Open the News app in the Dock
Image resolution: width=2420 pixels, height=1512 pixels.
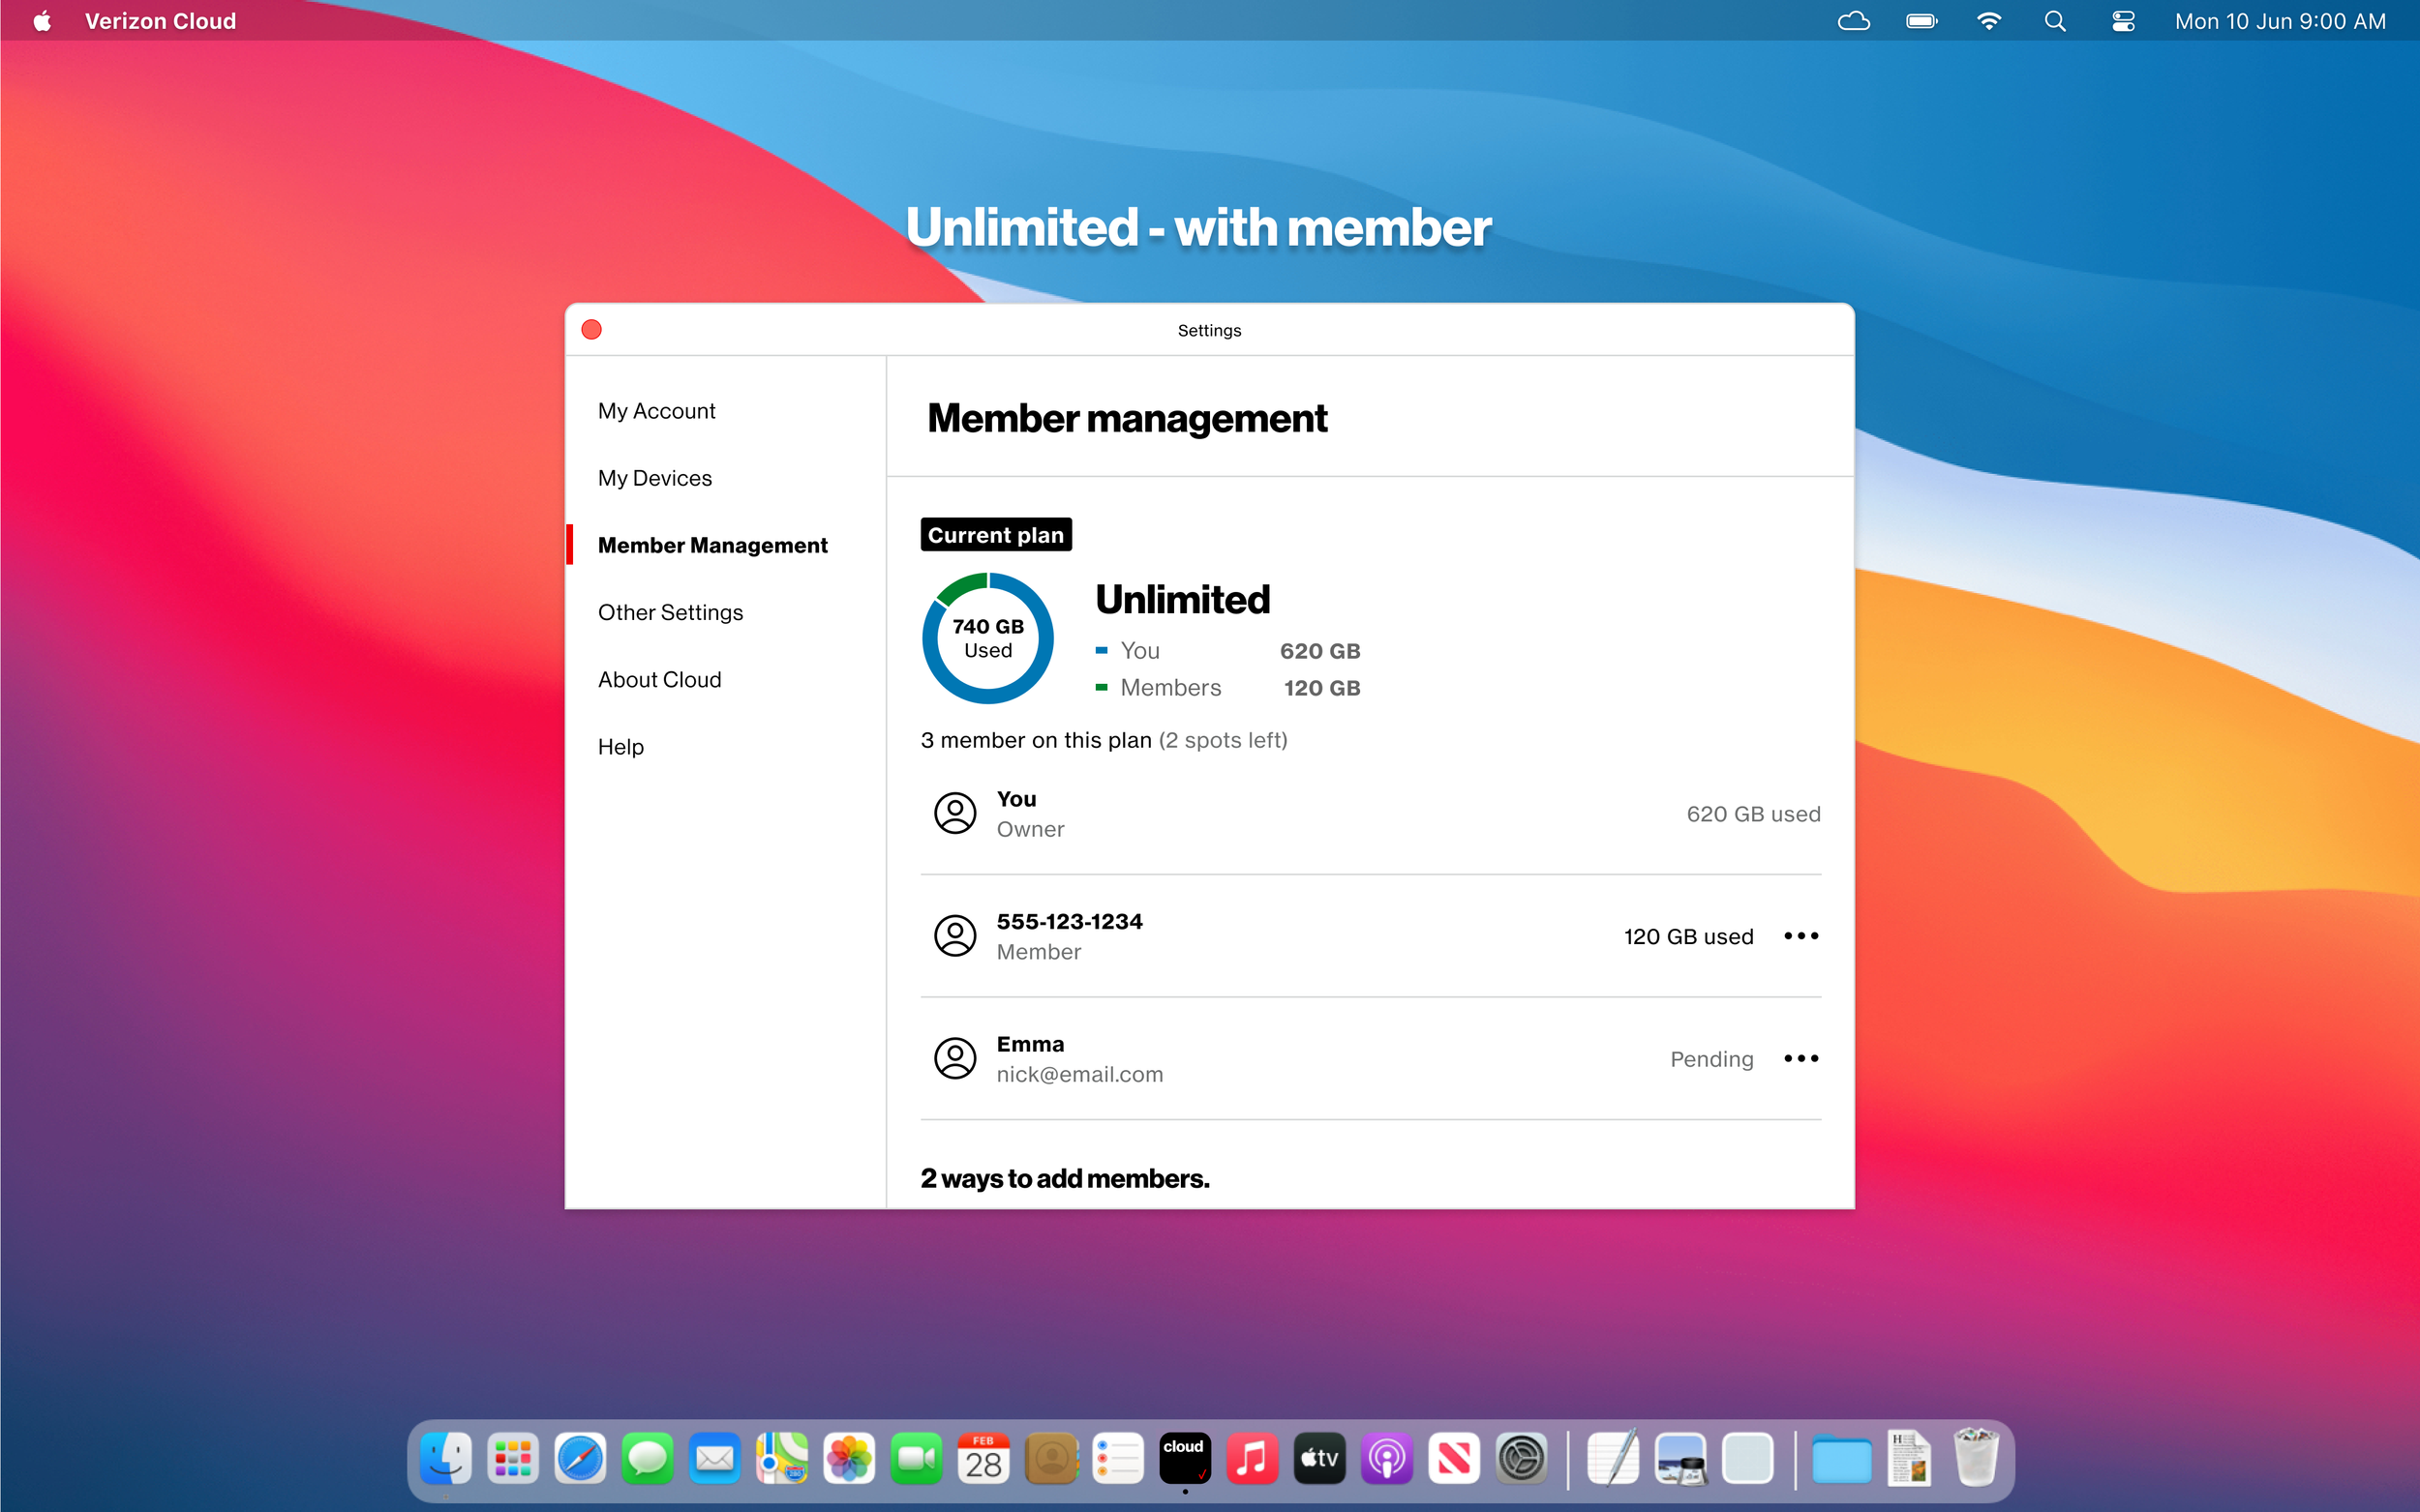pos(1454,1459)
